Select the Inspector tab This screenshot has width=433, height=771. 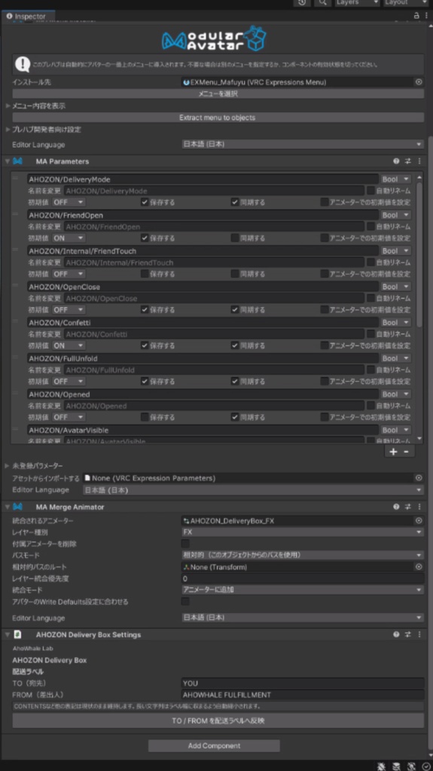point(26,17)
